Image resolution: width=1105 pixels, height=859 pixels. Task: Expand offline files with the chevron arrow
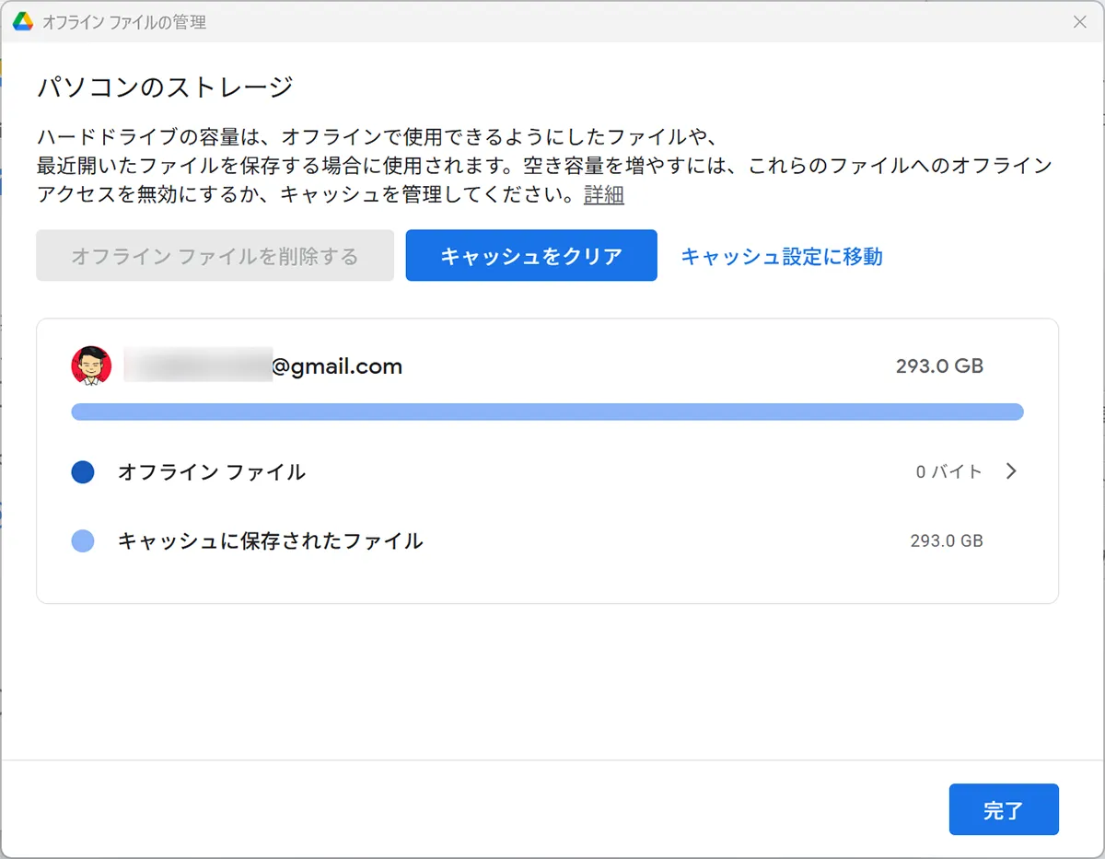click(x=1011, y=471)
